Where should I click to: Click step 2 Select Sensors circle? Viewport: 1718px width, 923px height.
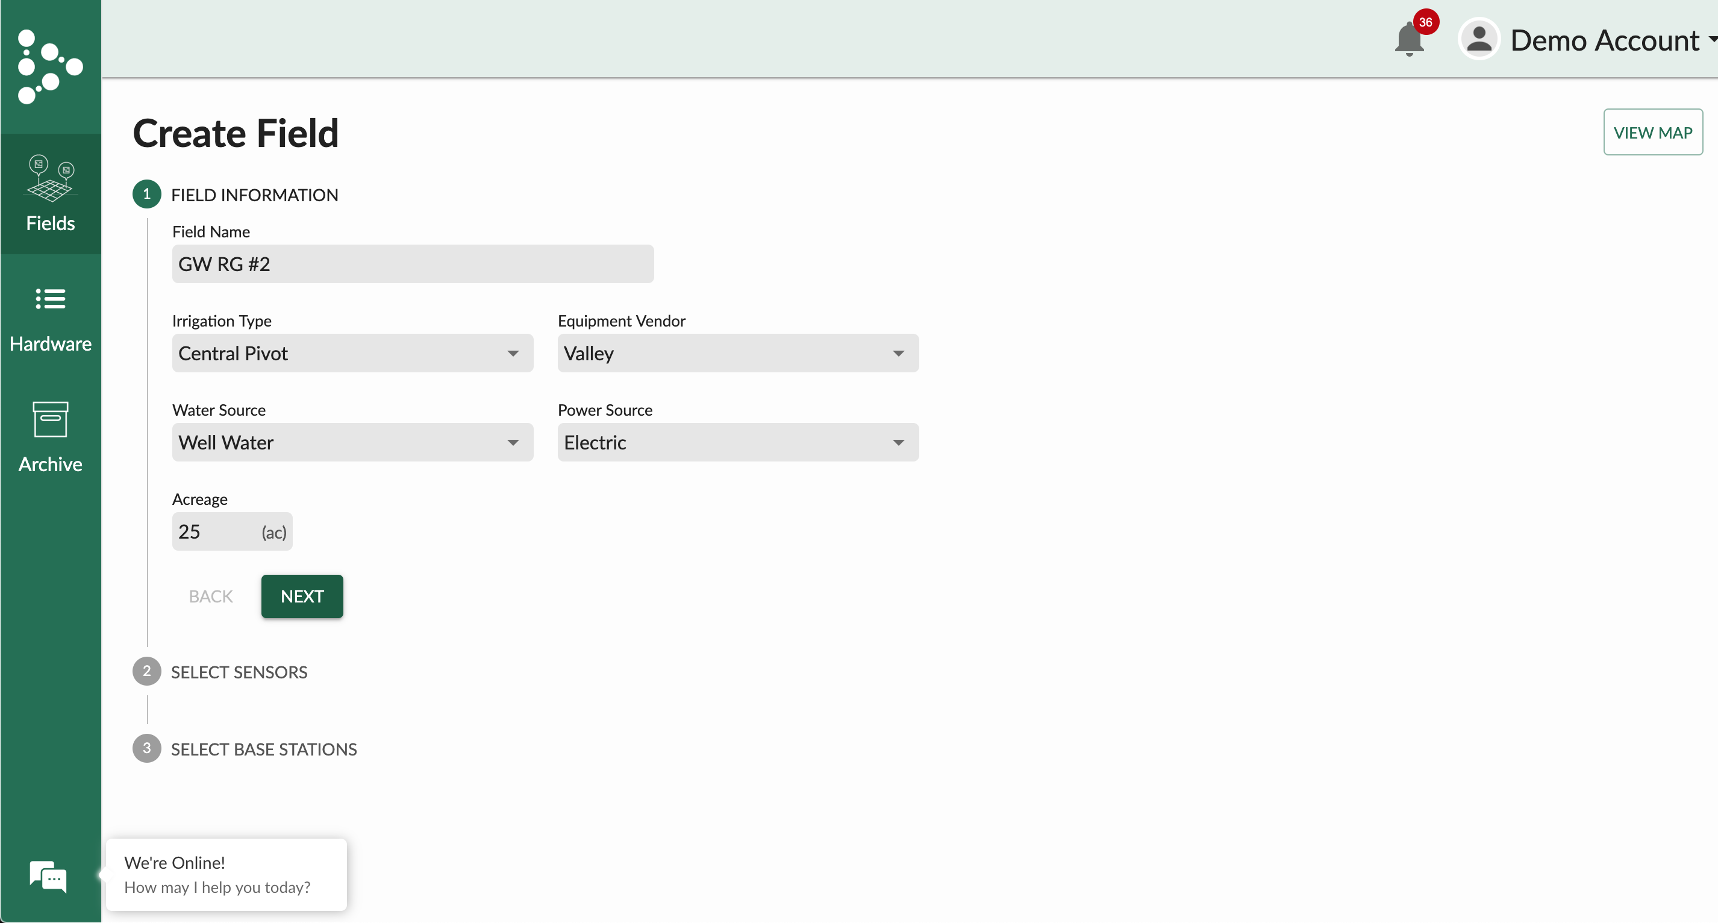tap(147, 672)
